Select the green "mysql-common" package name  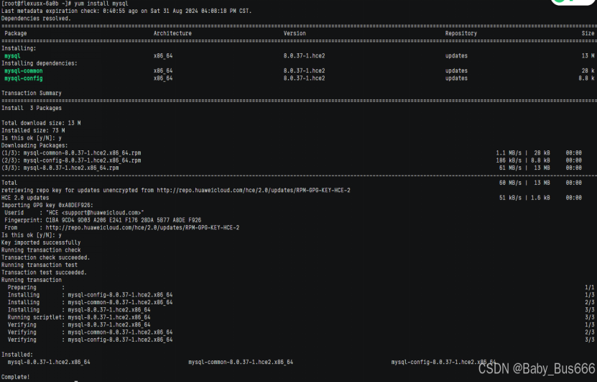pyautogui.click(x=24, y=71)
